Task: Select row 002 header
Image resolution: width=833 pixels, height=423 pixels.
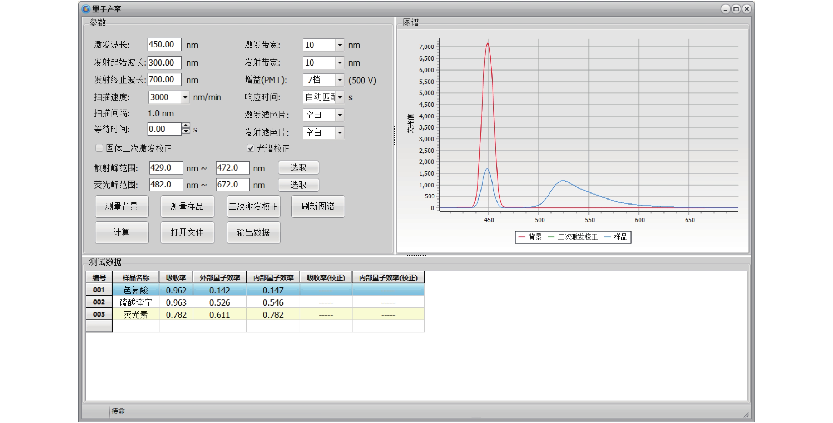Action: click(99, 302)
